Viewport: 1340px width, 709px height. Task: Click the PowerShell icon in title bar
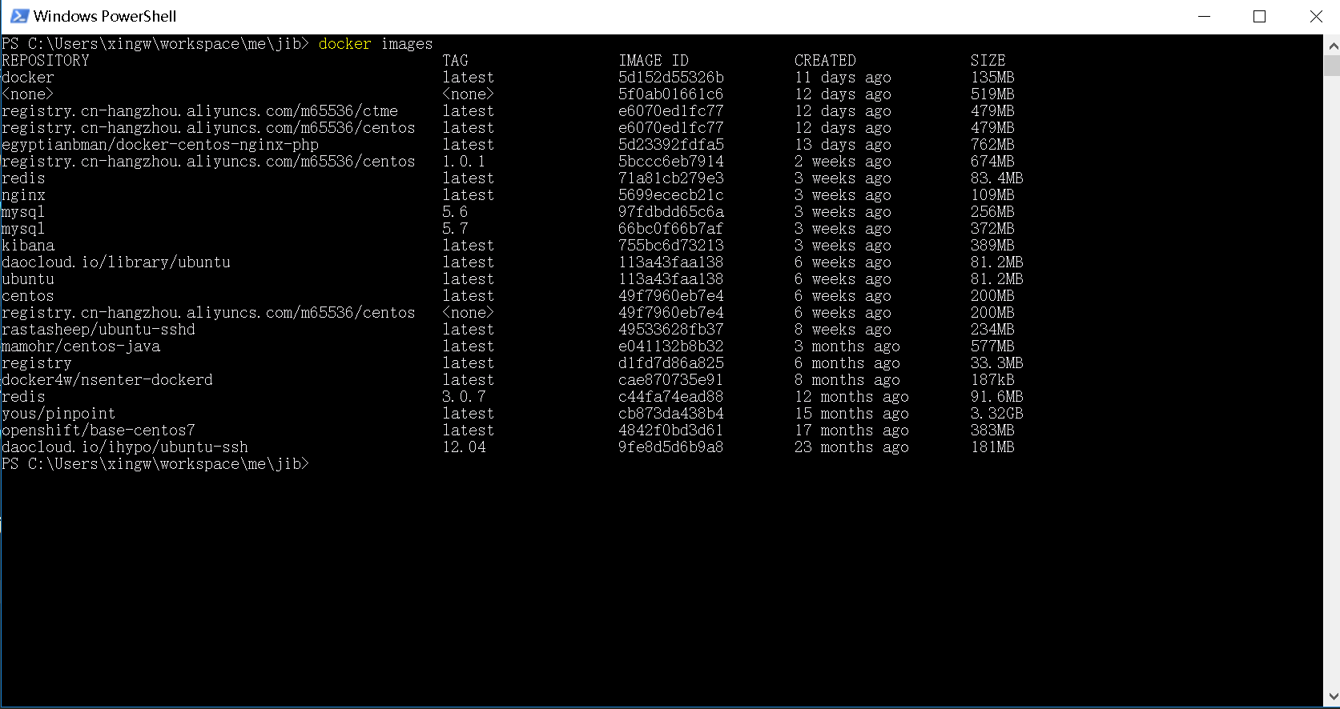tap(19, 16)
